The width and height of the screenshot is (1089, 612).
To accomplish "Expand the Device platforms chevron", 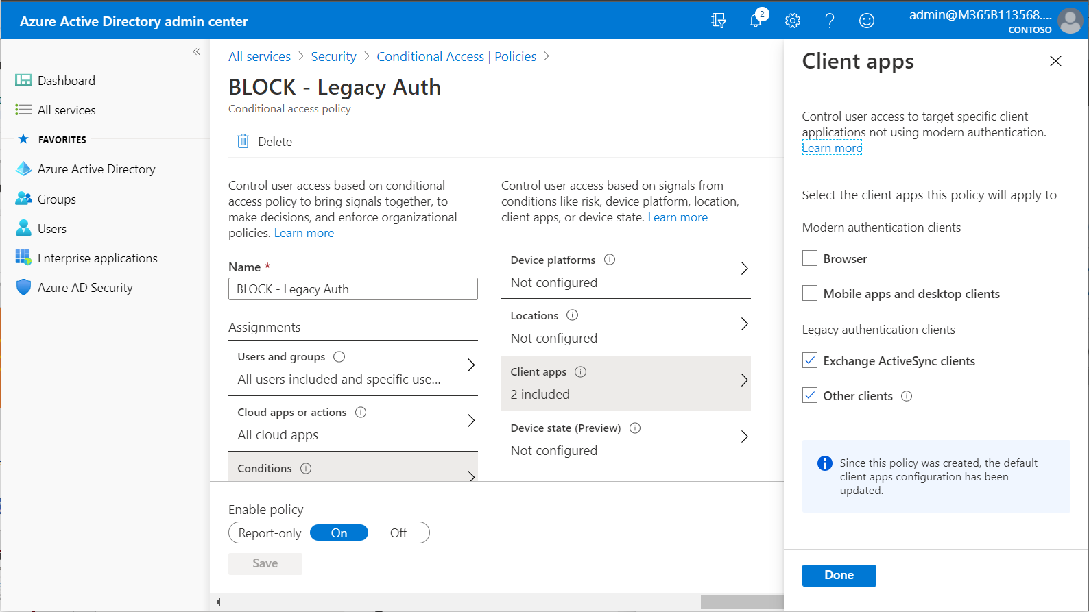I will tap(744, 268).
